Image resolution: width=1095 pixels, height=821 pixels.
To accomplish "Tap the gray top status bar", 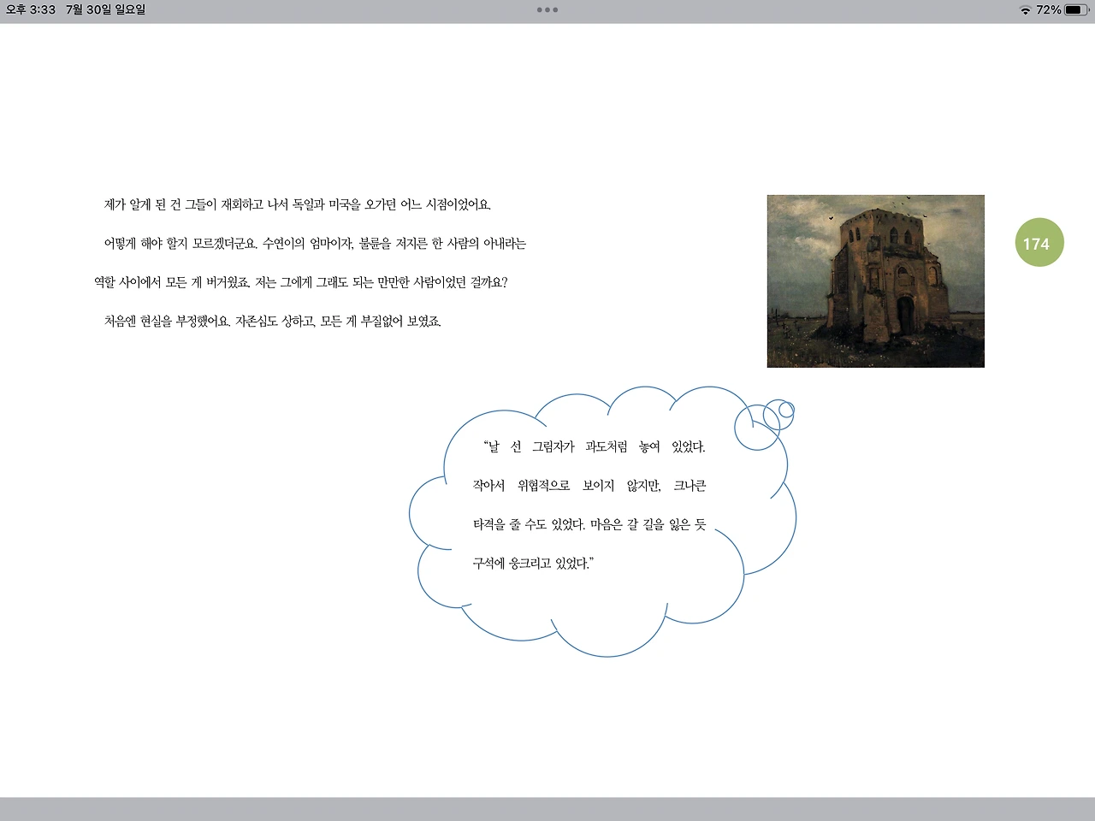I will point(547,10).
